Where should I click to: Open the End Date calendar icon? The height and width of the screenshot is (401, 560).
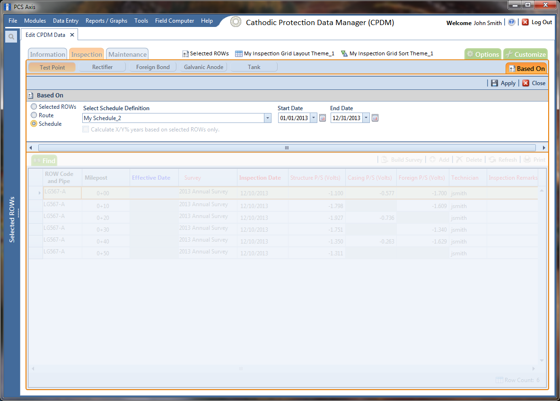(375, 118)
